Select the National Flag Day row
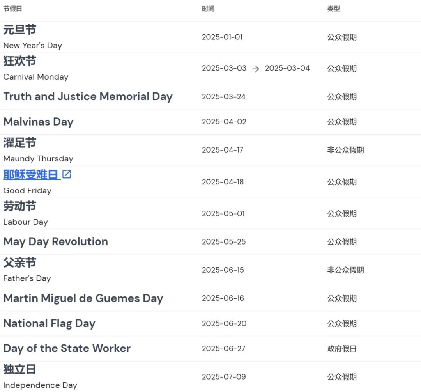Viewport: 421px width, 392px height. (x=49, y=323)
